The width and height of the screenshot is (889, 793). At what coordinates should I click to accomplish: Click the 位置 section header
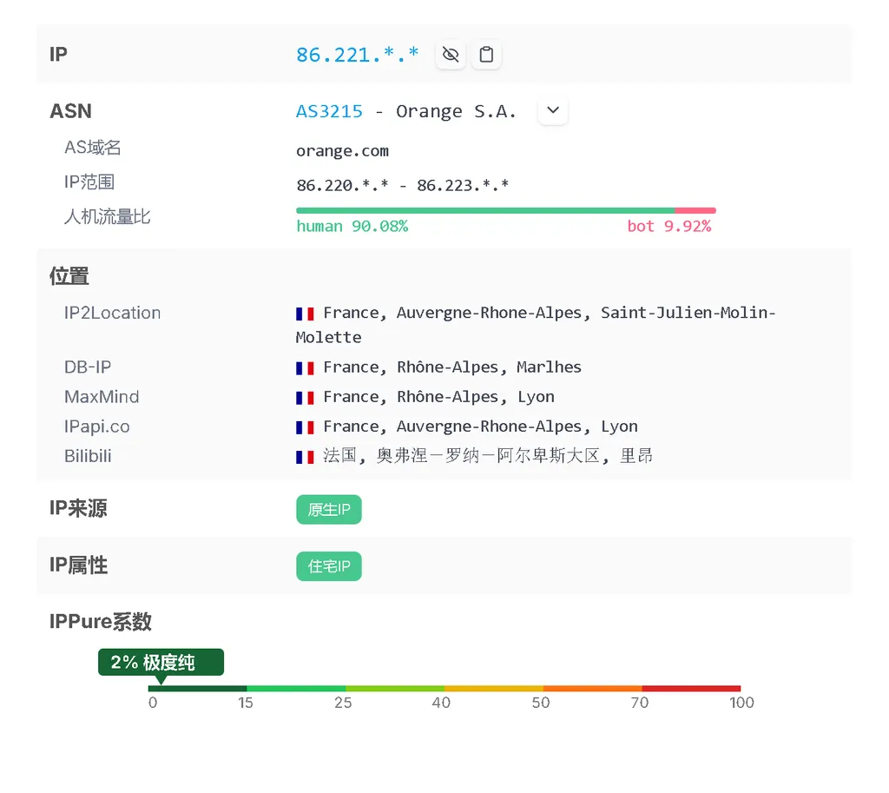tap(69, 275)
